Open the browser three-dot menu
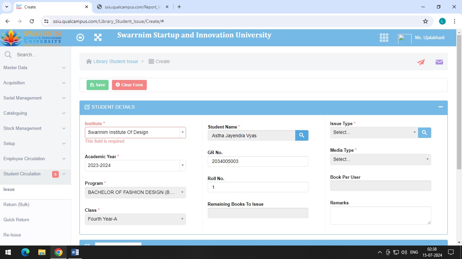This screenshot has height=259, width=462. [455, 21]
